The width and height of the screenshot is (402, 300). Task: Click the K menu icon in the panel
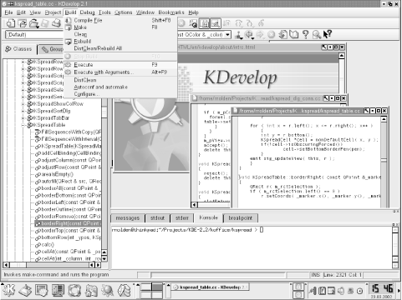point(8,290)
